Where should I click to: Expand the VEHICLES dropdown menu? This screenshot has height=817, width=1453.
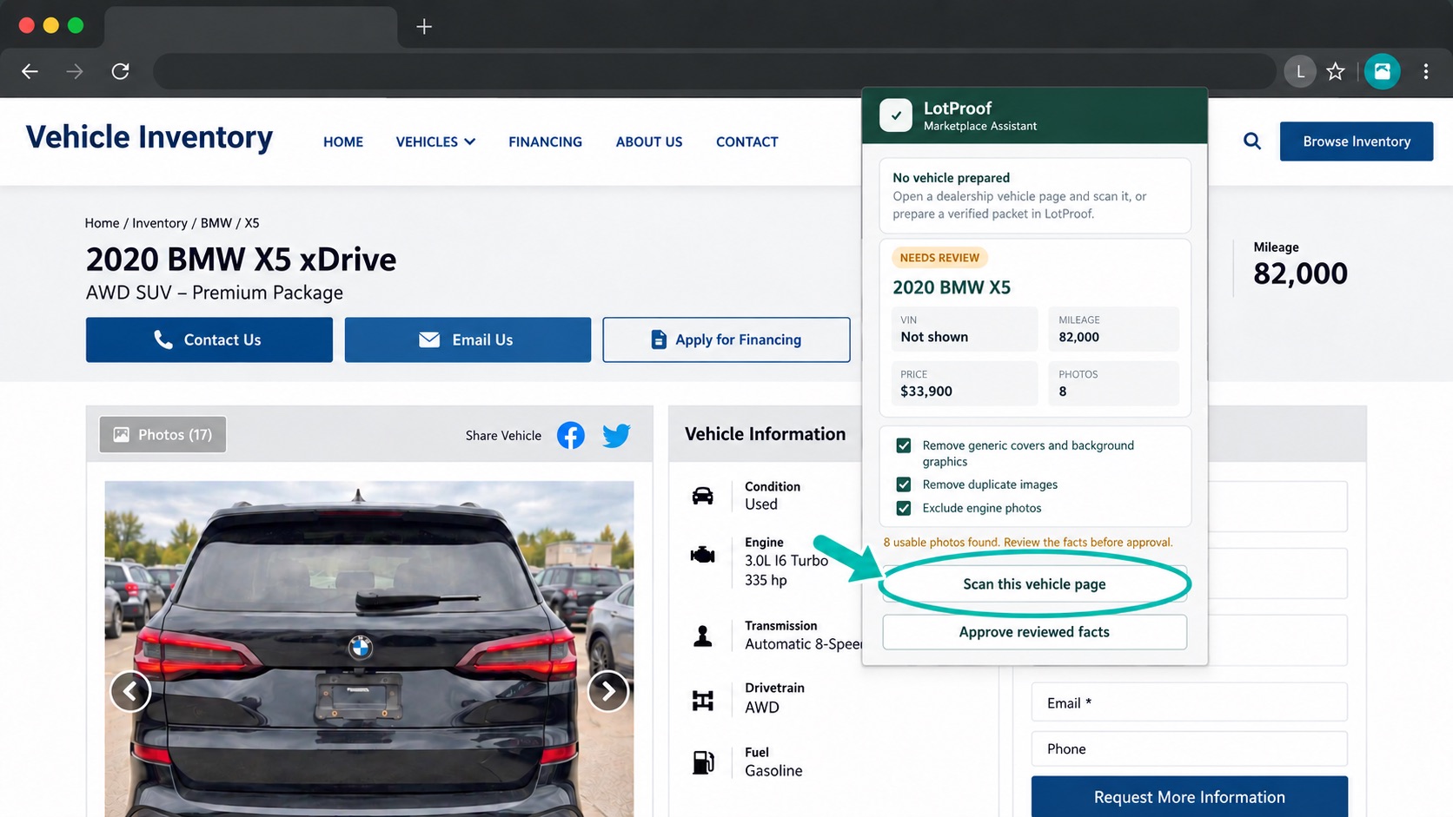pos(435,142)
